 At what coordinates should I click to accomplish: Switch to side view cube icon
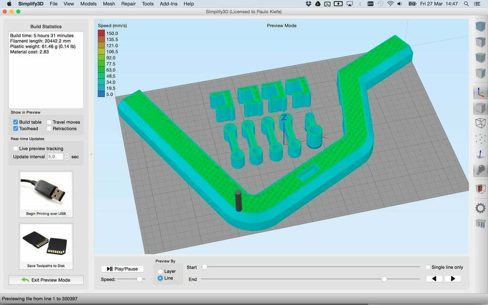[480, 73]
